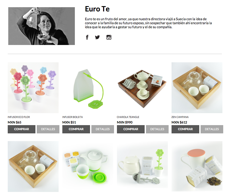Click COMPRAR under Infusor Eco Flor
This screenshot has width=236, height=193.
click(x=22, y=129)
